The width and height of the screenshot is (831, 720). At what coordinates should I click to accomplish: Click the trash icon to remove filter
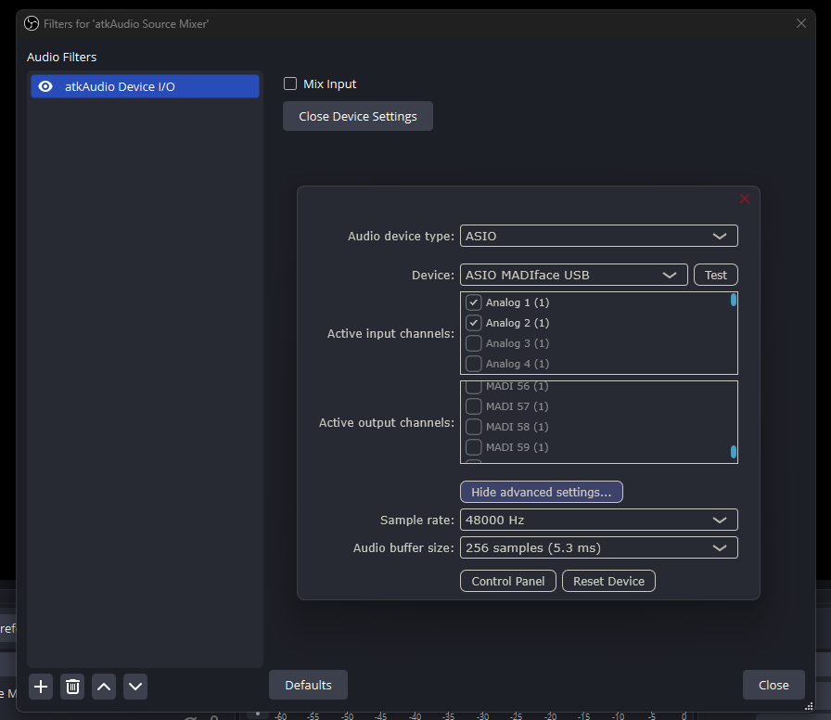(72, 687)
